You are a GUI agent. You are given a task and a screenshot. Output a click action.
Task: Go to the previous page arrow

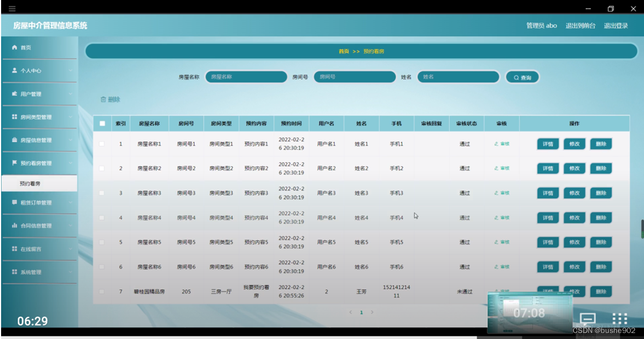coord(350,312)
